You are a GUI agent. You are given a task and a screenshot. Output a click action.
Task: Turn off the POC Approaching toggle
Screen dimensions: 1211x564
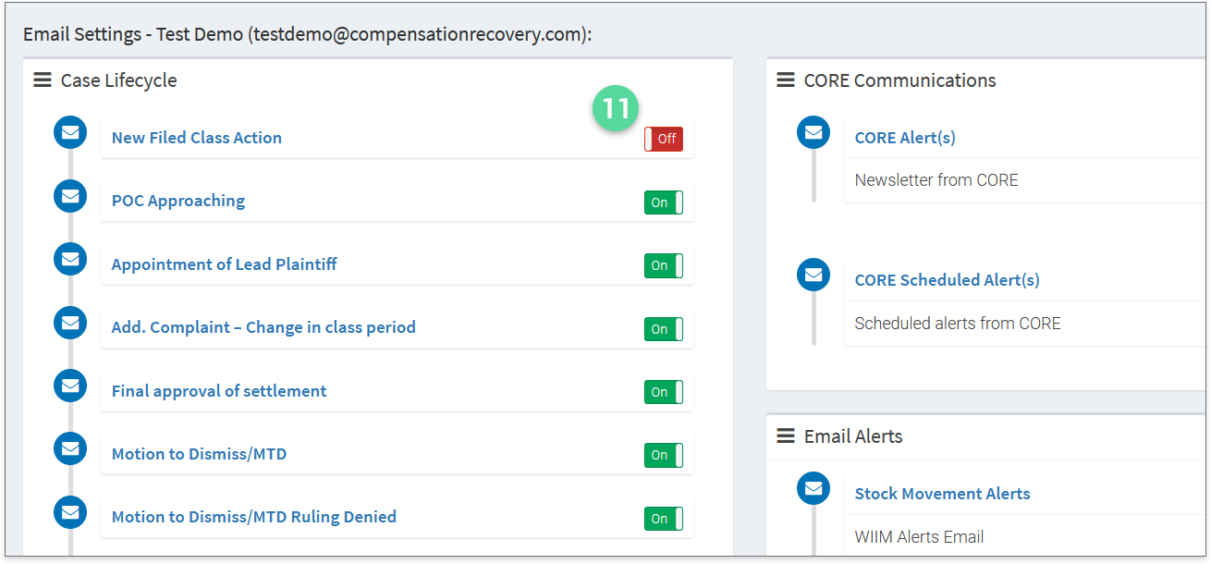point(664,202)
